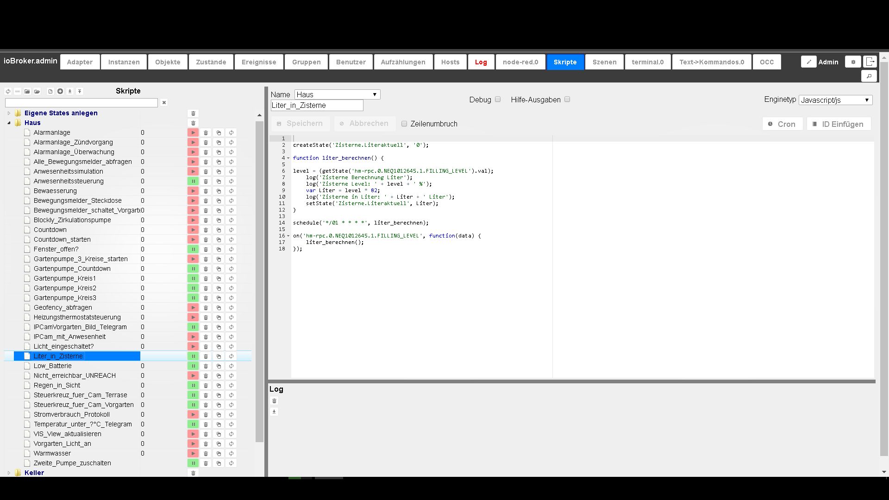Open the Szenen tab
This screenshot has height=500, width=889.
[x=604, y=62]
